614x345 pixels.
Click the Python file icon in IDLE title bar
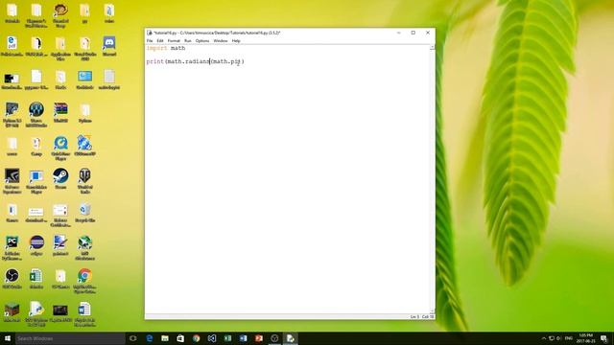(150, 33)
